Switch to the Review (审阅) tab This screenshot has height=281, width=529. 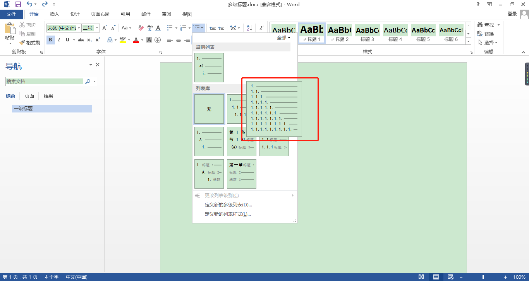click(167, 14)
